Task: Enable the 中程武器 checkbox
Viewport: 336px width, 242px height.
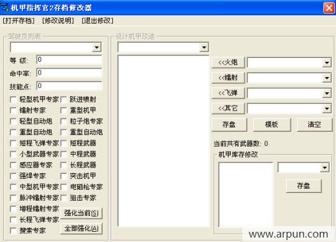Action: click(x=64, y=154)
